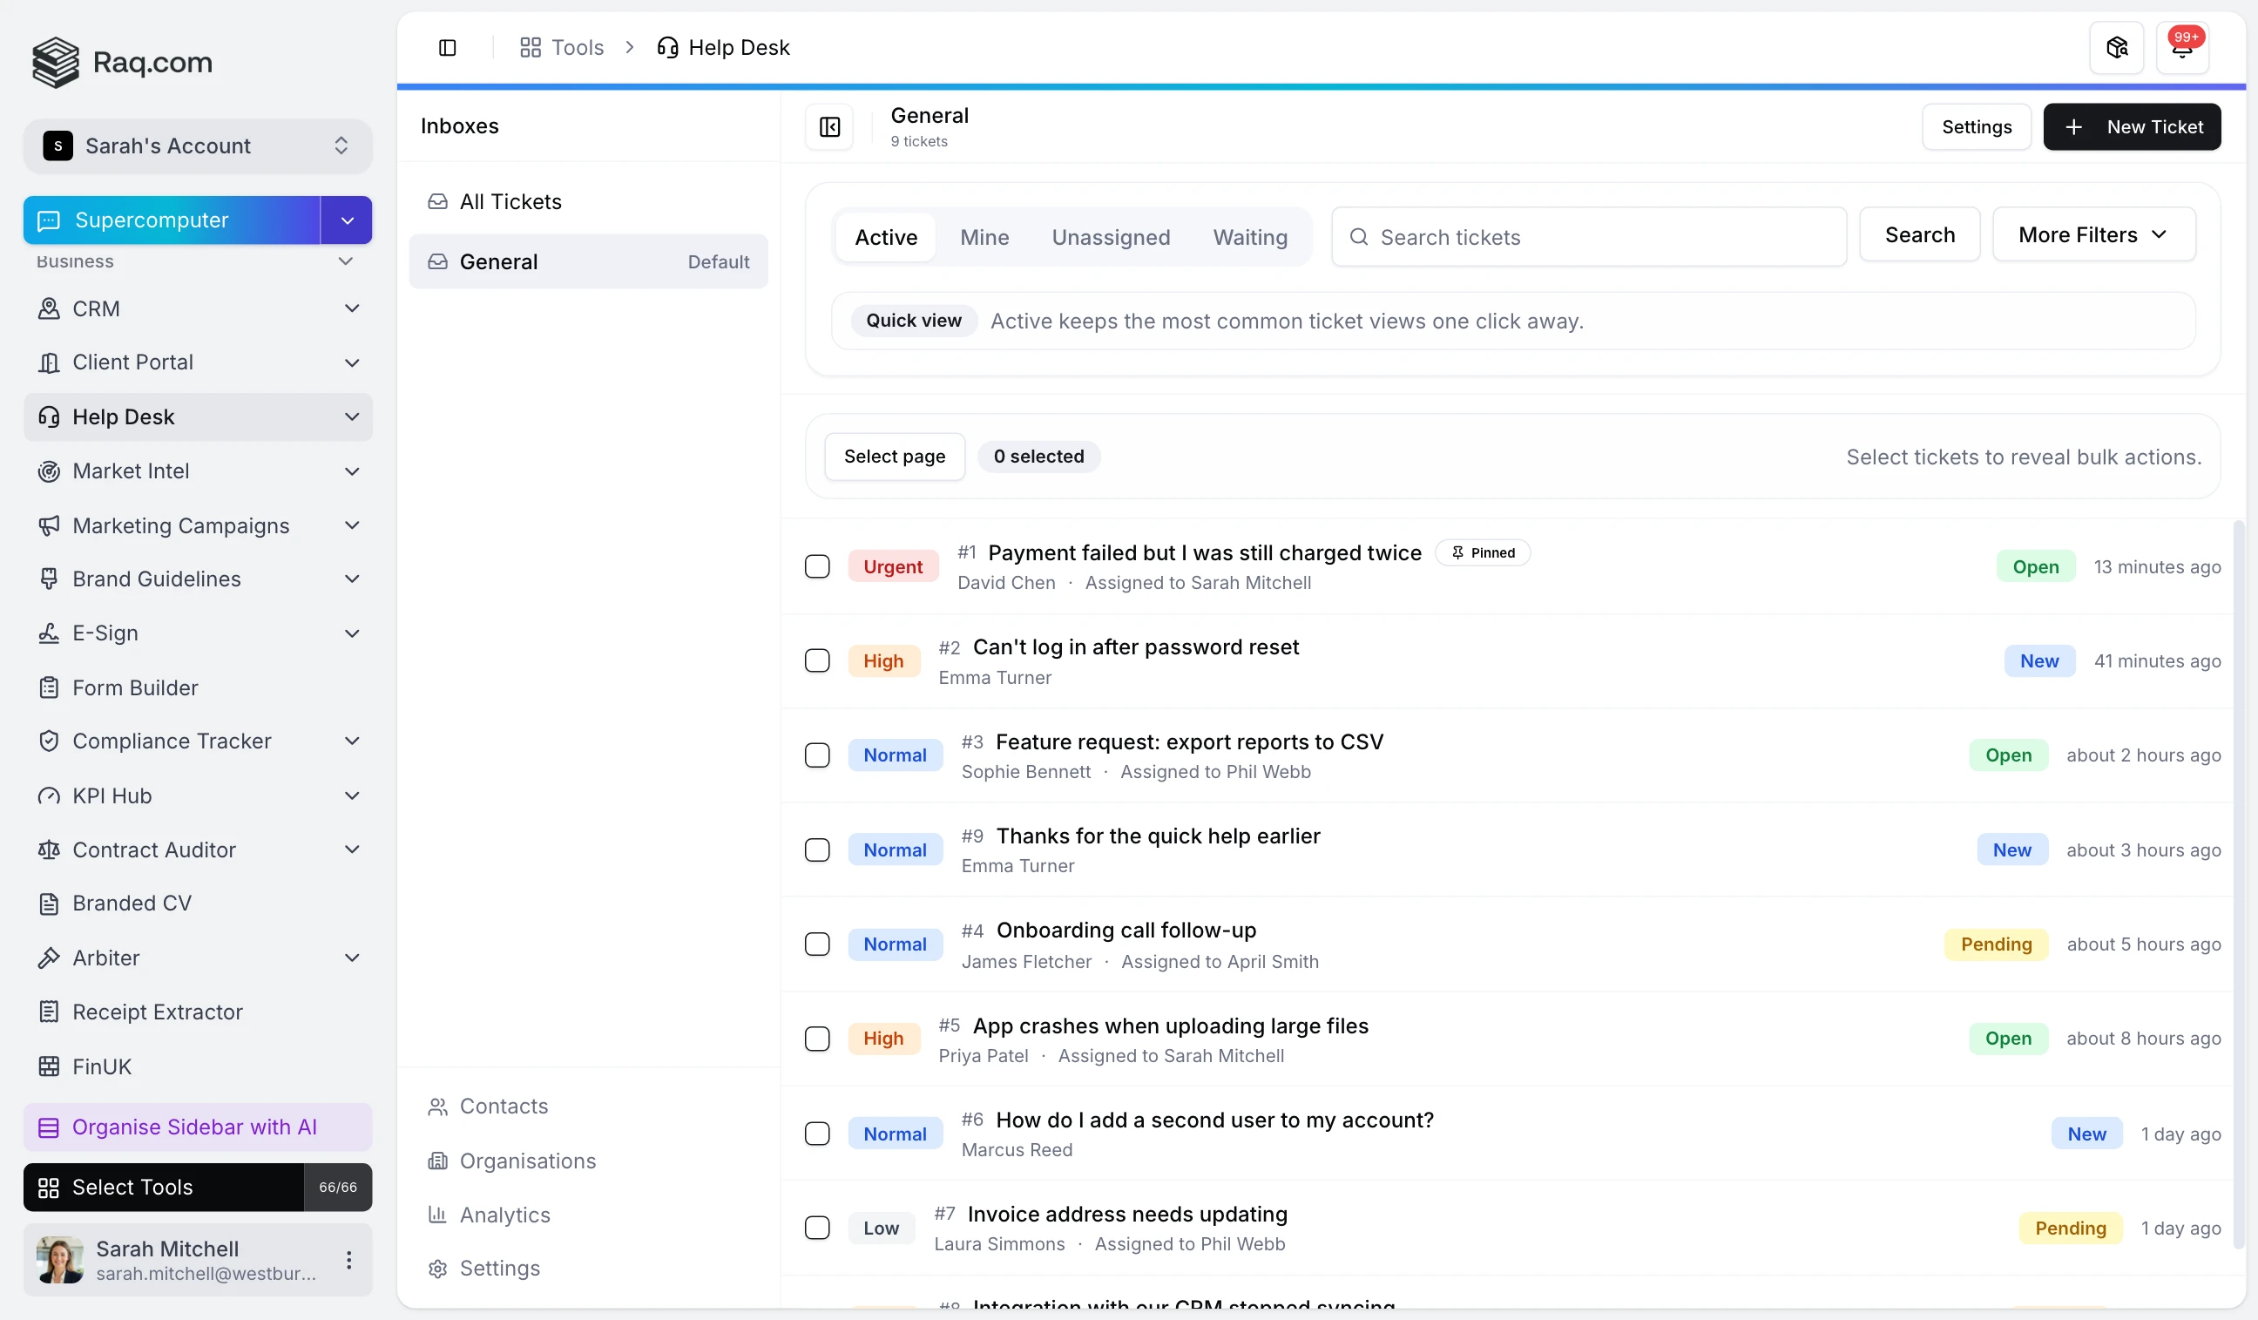
Task: Switch to the Waiting tab
Action: pyautogui.click(x=1250, y=238)
